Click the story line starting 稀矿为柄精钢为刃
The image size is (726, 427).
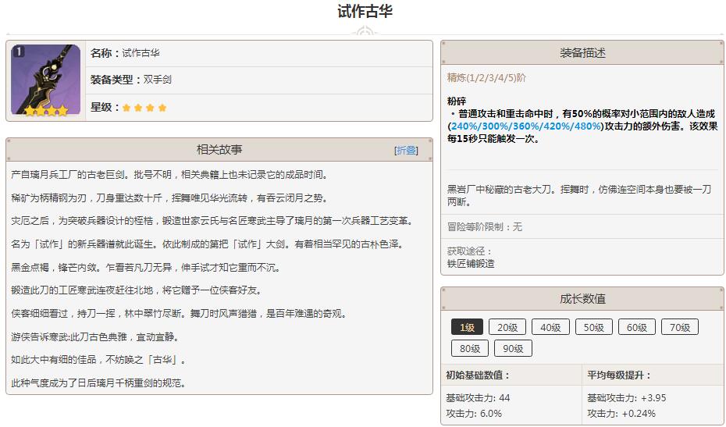pyautogui.click(x=170, y=197)
